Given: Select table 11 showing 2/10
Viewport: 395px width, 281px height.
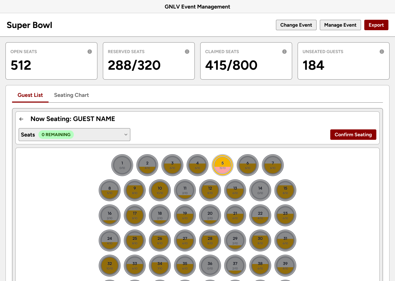Looking at the screenshot, I should 185,190.
